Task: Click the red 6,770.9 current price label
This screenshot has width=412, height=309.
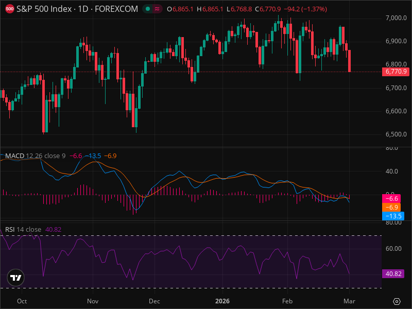Action: pyautogui.click(x=395, y=72)
